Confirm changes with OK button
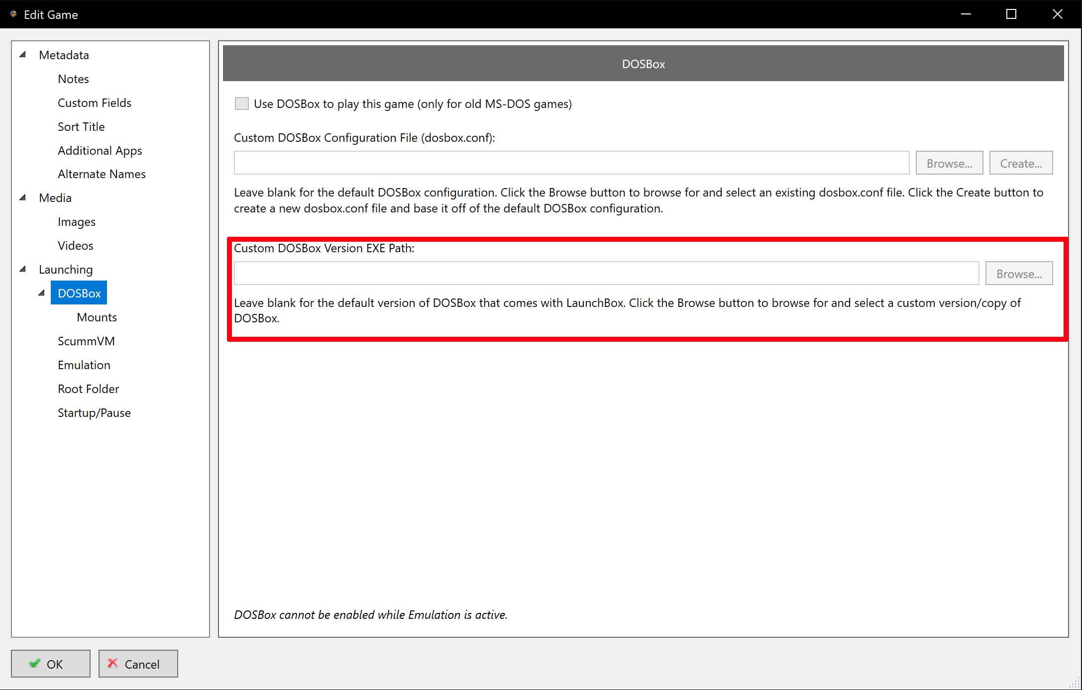The height and width of the screenshot is (690, 1082). click(51, 664)
